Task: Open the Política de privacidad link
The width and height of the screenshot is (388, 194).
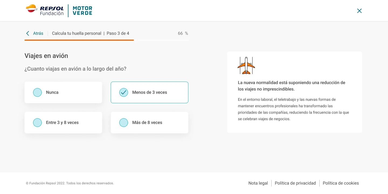Action: point(295,183)
